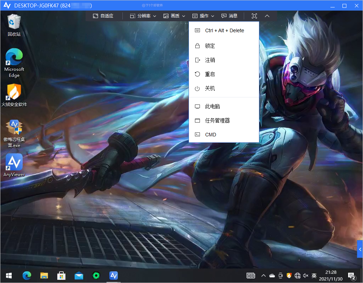Click the show desktop sliver on taskbar
The height and width of the screenshot is (283, 363).
click(361, 276)
